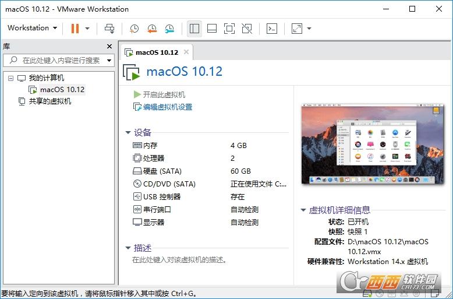Open the library search filter dropdown
The image size is (453, 299).
(109, 61)
